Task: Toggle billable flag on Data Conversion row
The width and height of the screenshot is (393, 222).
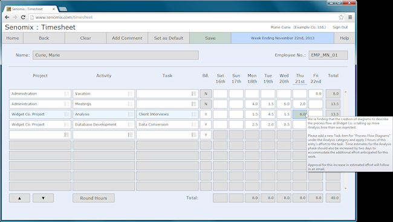Action: tap(206, 124)
